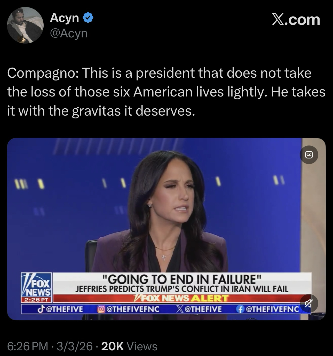The height and width of the screenshot is (356, 333).
Task: Click the 2:26 PT time badge
Action: pyautogui.click(x=37, y=300)
